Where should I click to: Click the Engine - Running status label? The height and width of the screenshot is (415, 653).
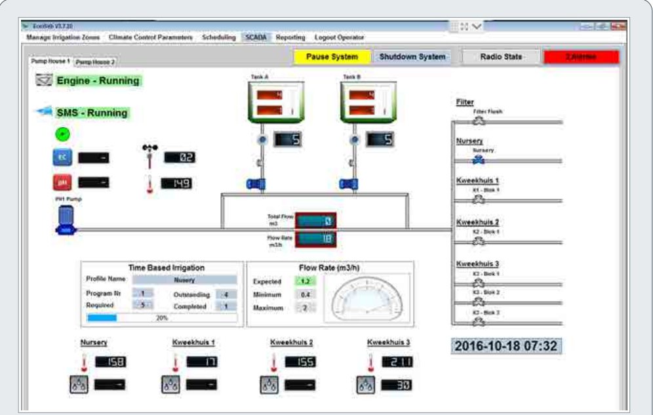[98, 81]
